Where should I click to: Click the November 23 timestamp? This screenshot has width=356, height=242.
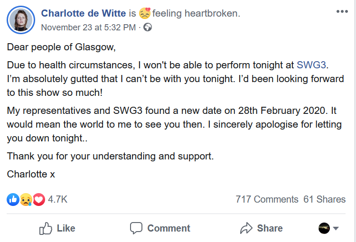tap(89, 28)
